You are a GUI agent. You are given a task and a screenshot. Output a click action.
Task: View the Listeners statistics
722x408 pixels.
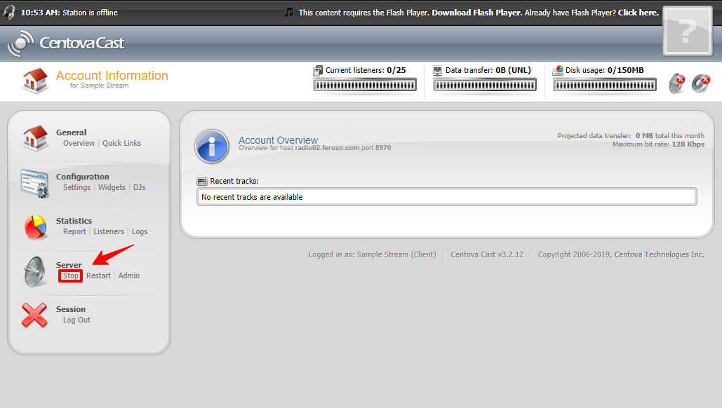109,231
